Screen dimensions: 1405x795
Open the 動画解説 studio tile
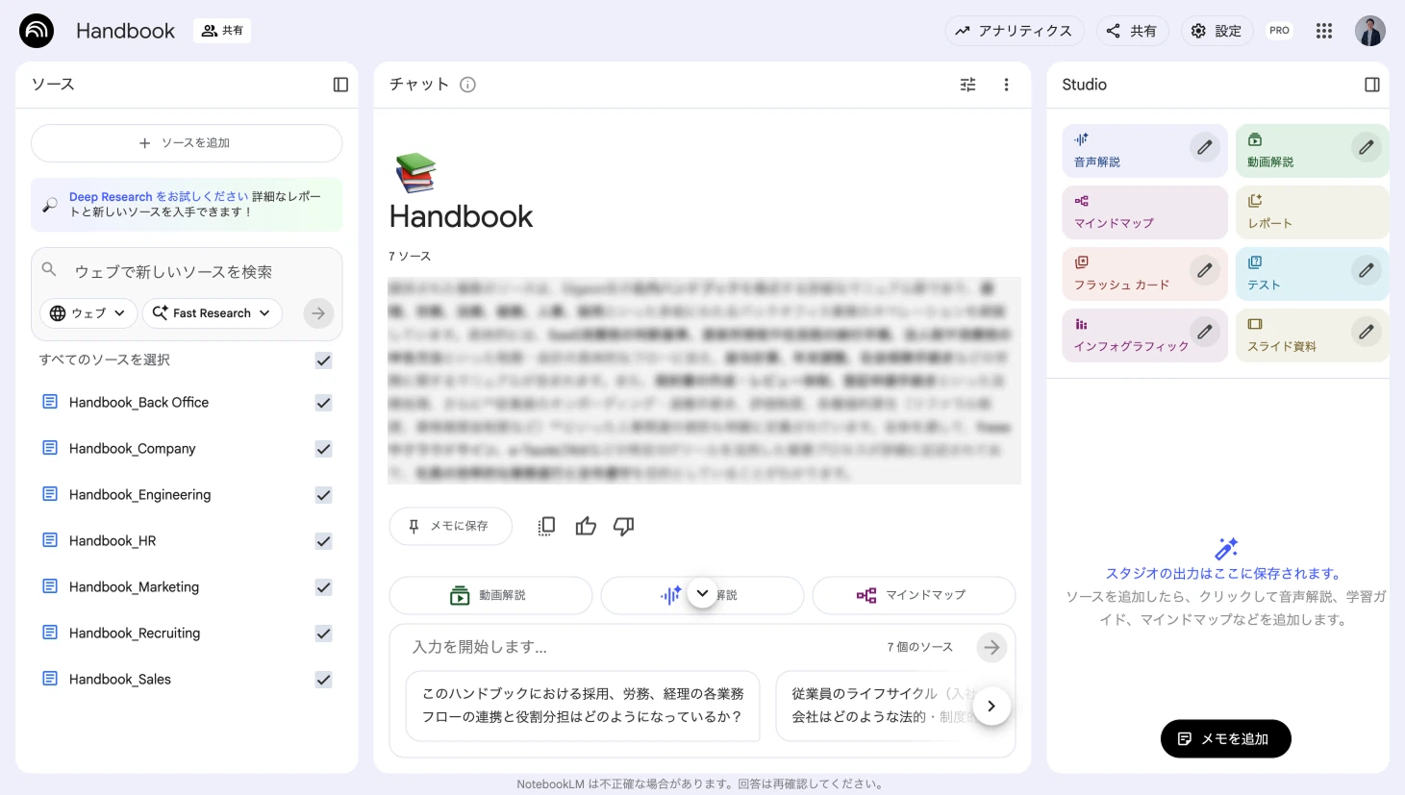coord(1312,151)
